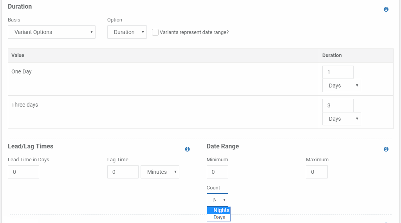Select Days in the Count list
The width and height of the screenshot is (401, 223).
point(219,218)
